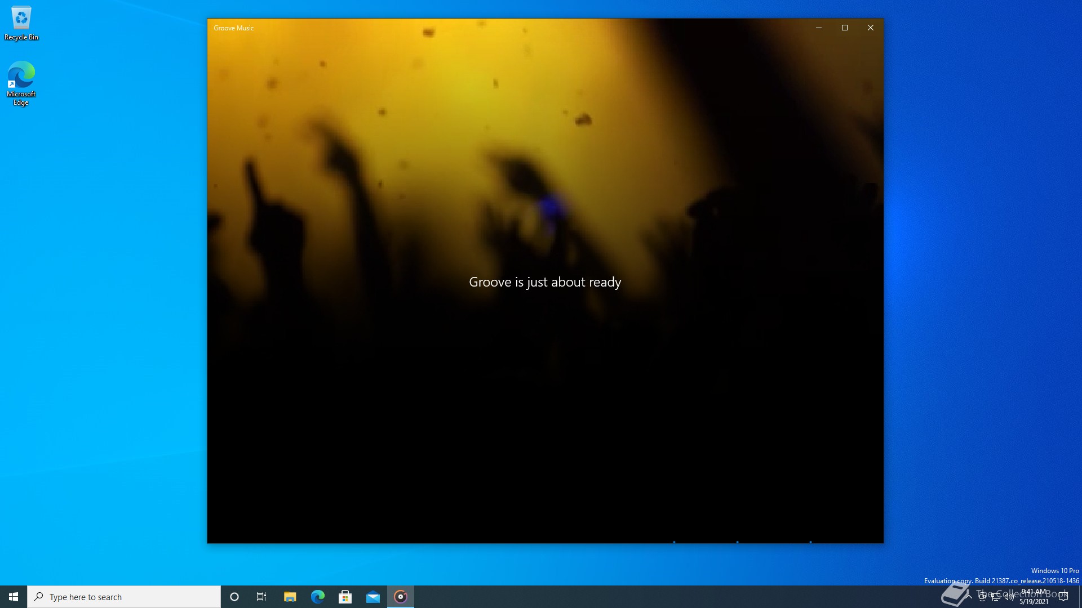Open the volume control tray icon
The width and height of the screenshot is (1082, 608).
(x=1009, y=597)
